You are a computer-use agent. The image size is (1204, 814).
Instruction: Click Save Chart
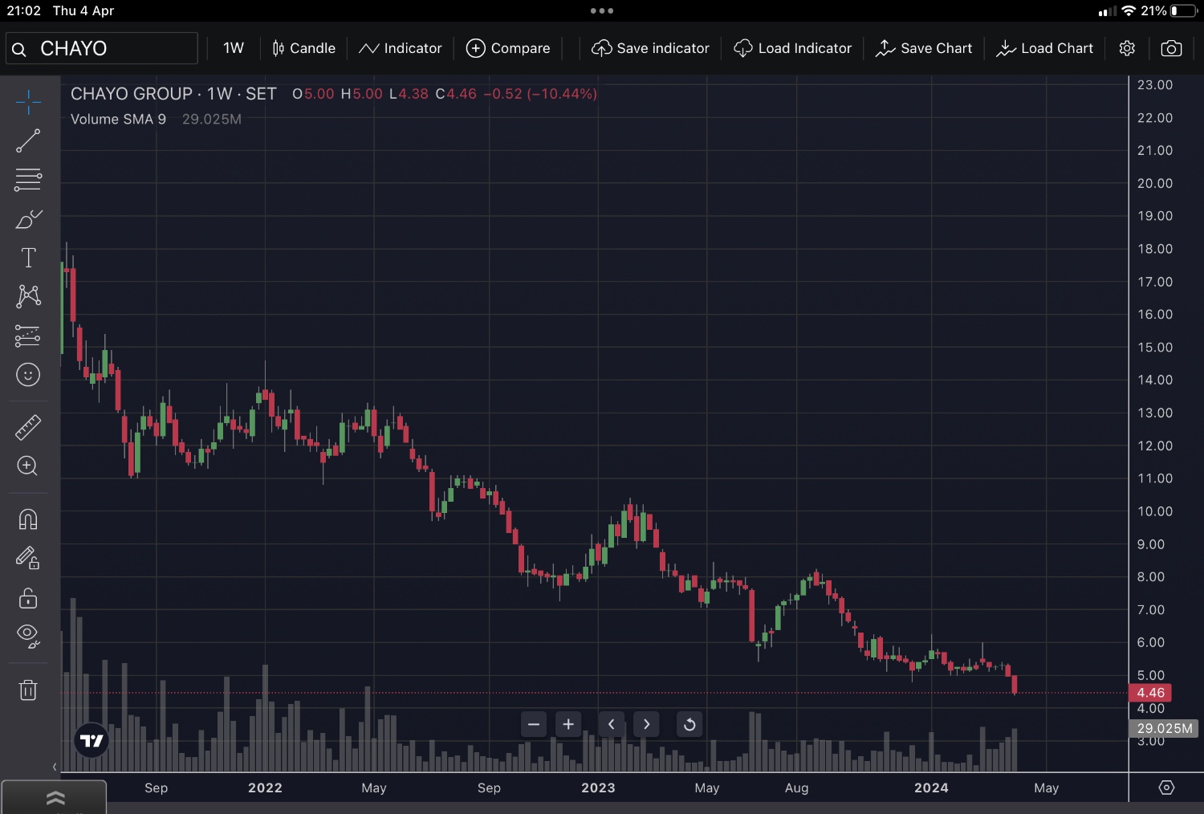(x=924, y=48)
